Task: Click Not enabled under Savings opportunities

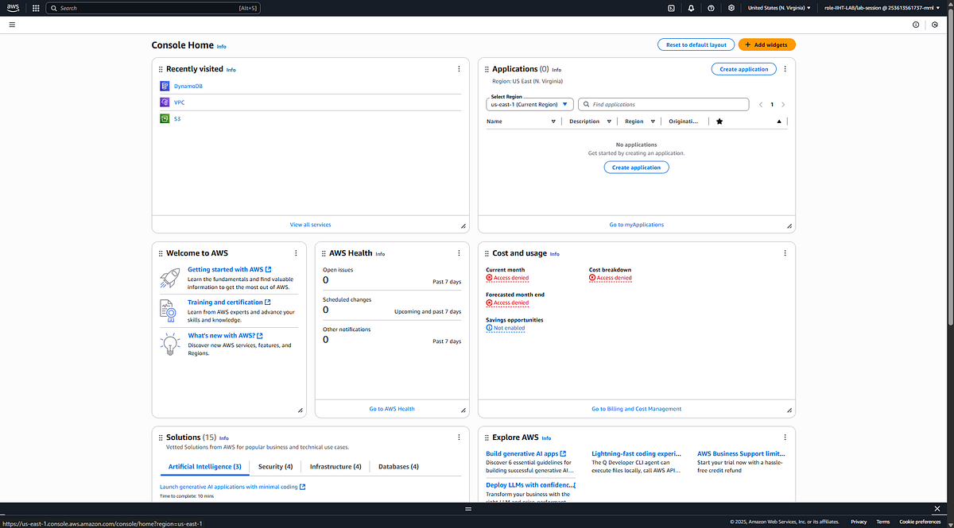Action: pyautogui.click(x=506, y=328)
